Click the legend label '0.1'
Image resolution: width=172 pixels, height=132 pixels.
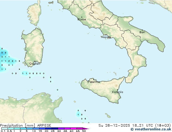(3, 131)
